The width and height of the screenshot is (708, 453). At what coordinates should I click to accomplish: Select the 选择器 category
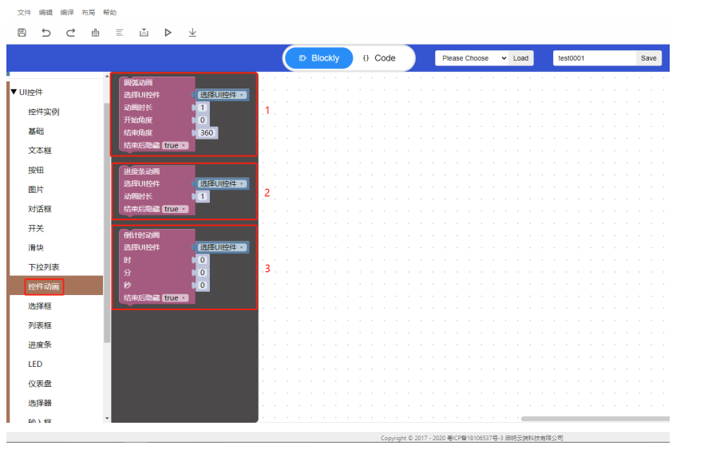(40, 403)
